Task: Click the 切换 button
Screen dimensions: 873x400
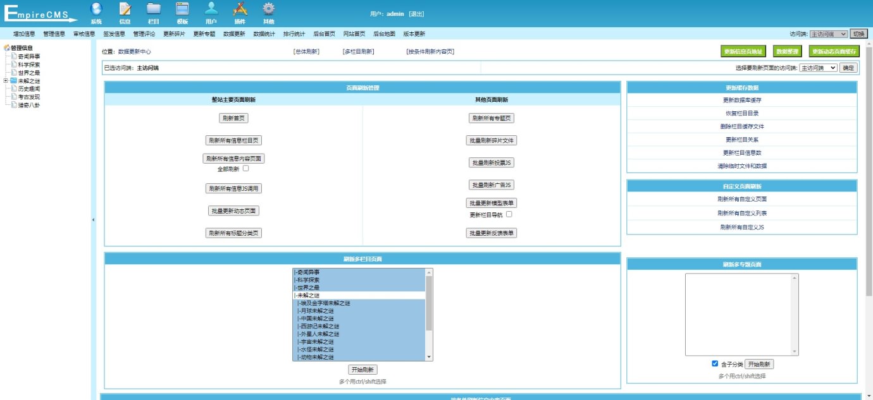Action: (x=858, y=34)
